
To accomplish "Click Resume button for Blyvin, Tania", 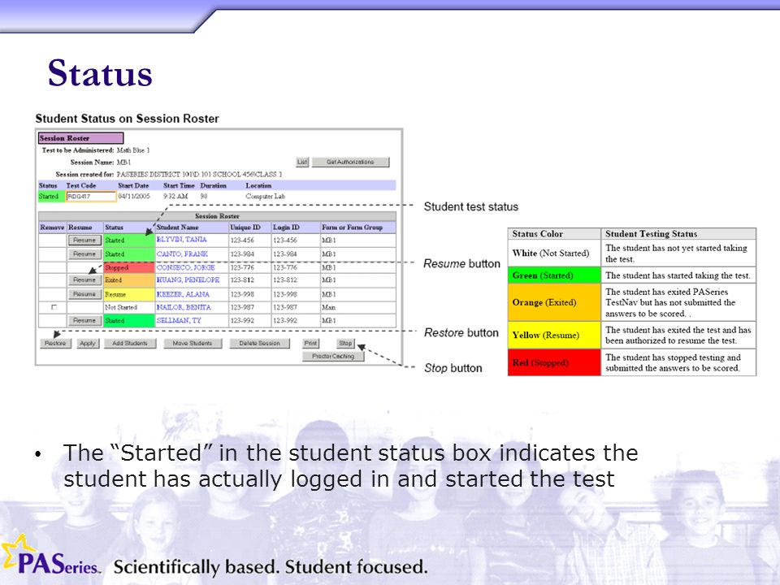I will coord(84,240).
